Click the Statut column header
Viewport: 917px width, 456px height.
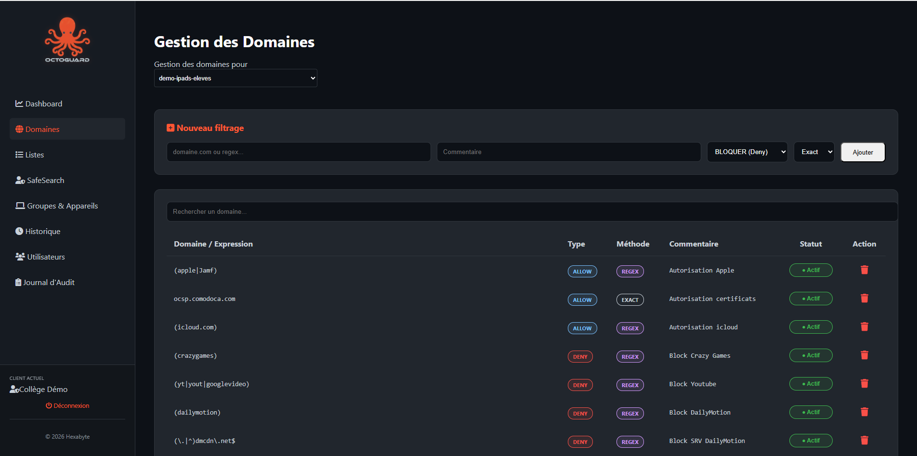coord(811,244)
